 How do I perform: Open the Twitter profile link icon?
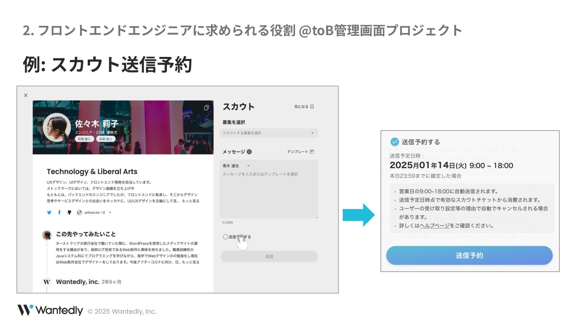49,212
